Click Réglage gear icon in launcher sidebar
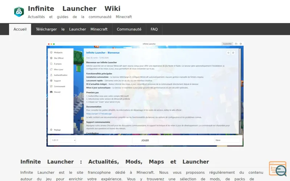 [x=51, y=130]
